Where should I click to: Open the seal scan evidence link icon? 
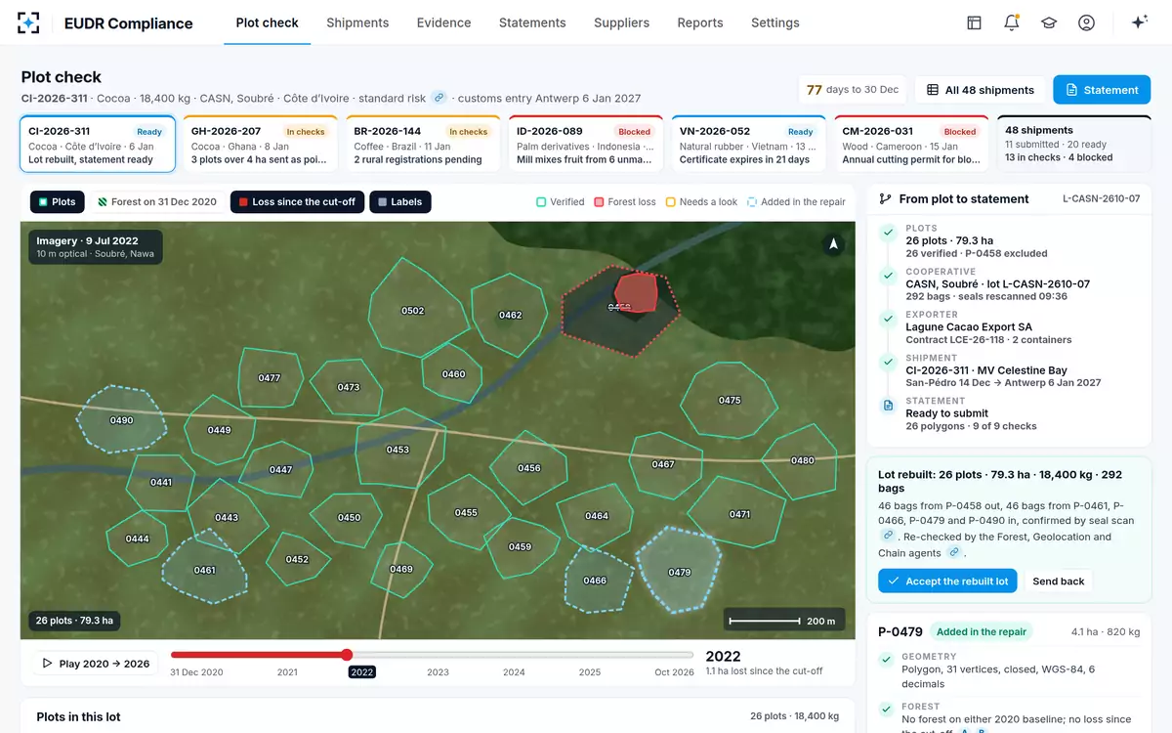pos(888,536)
